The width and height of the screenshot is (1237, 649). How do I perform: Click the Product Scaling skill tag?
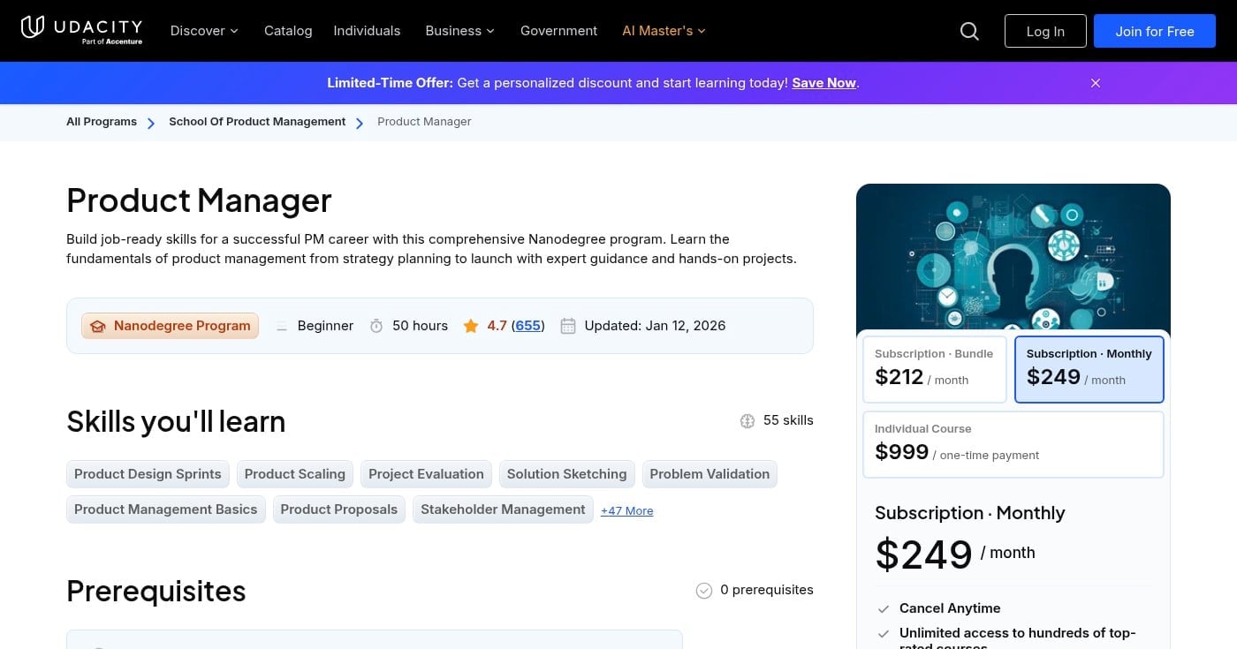click(x=295, y=474)
